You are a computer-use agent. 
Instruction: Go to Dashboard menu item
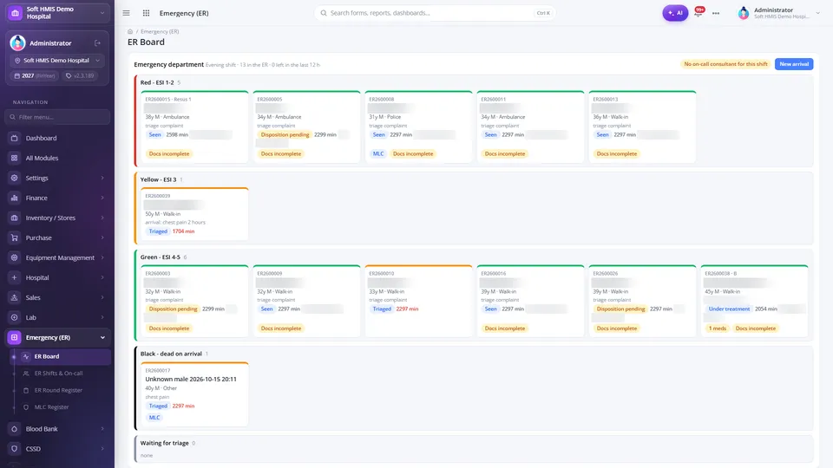(x=57, y=138)
